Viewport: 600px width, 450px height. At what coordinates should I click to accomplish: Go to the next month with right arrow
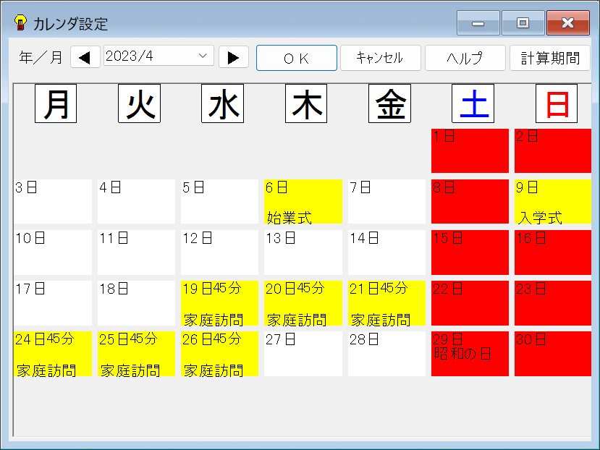coord(234,57)
